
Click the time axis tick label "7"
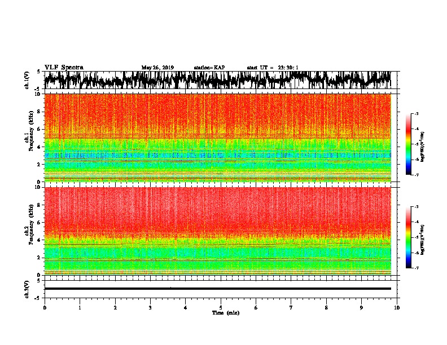pyautogui.click(x=291, y=308)
